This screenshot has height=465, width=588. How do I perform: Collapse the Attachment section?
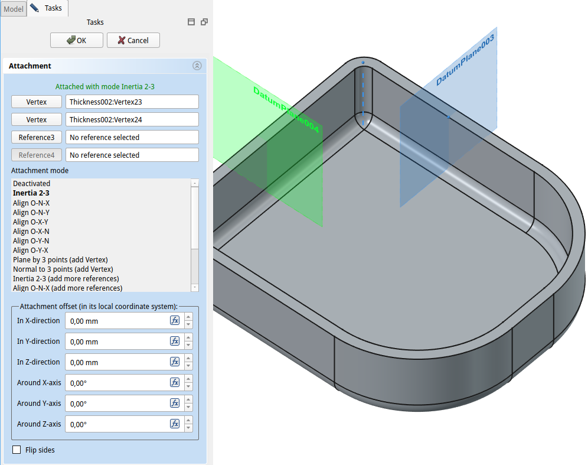[197, 66]
